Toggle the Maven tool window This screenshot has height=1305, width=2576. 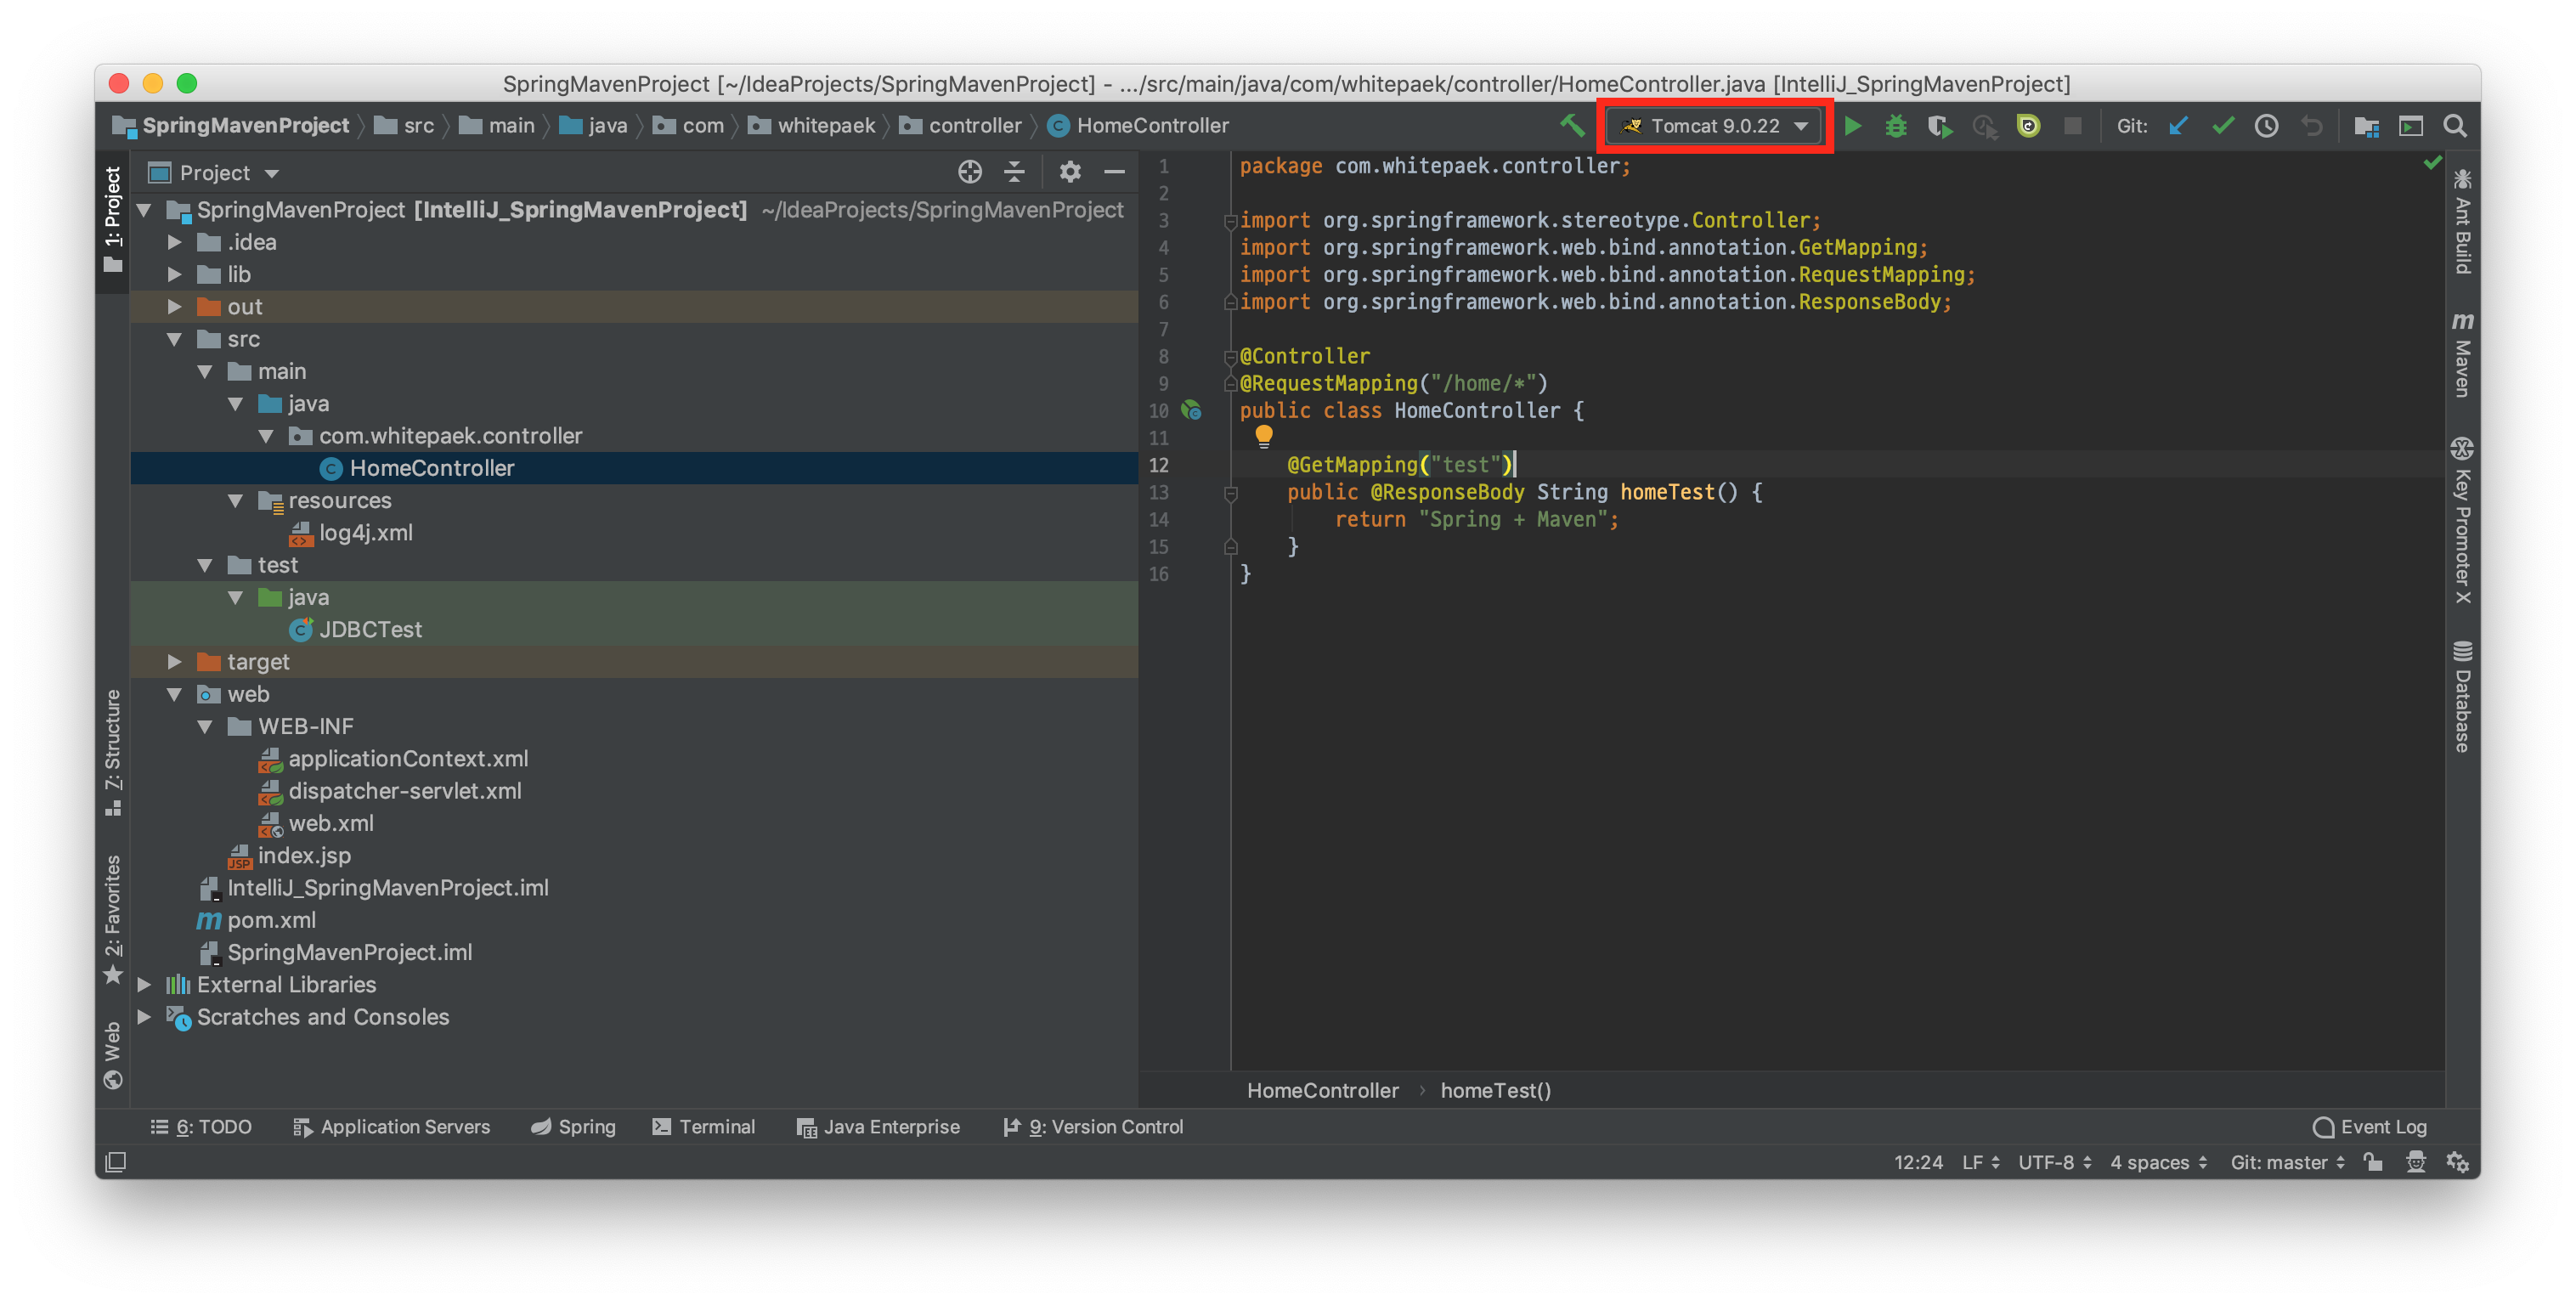(2462, 356)
